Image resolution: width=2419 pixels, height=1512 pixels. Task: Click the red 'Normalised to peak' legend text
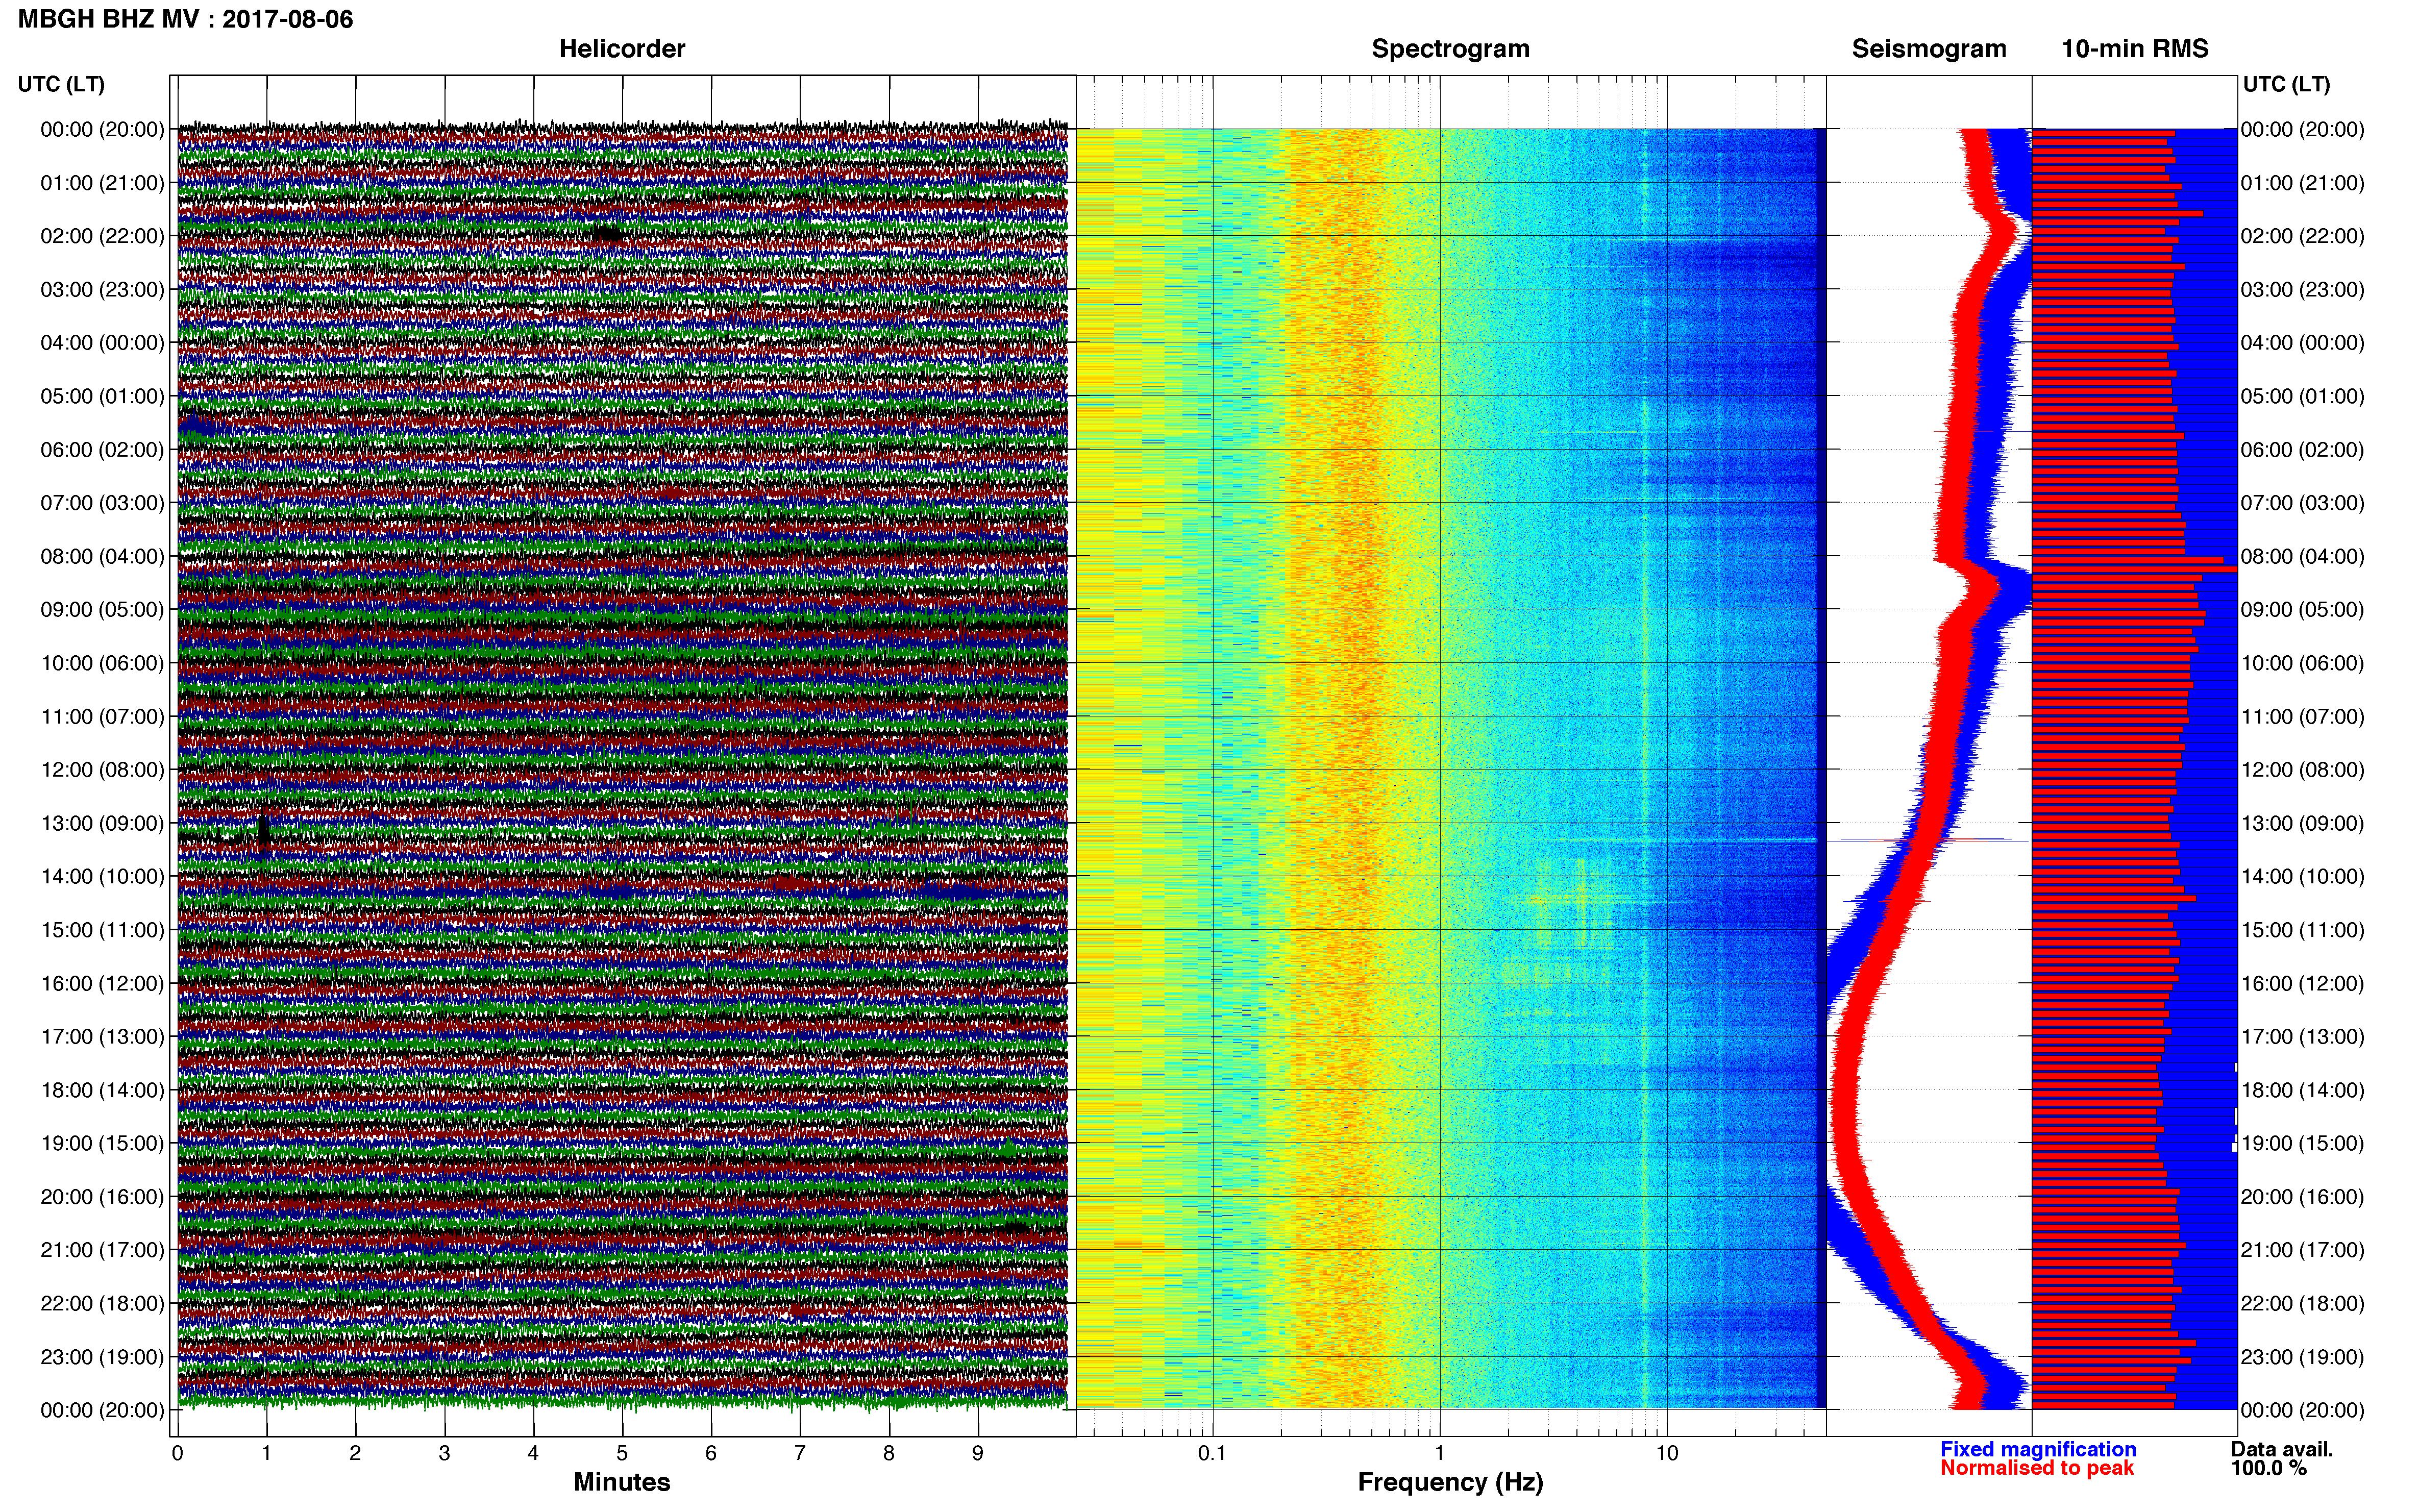coord(2037,1468)
